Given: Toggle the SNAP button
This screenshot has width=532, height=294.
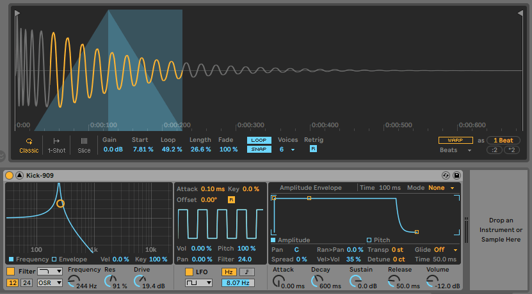Looking at the screenshot, I should (x=259, y=150).
